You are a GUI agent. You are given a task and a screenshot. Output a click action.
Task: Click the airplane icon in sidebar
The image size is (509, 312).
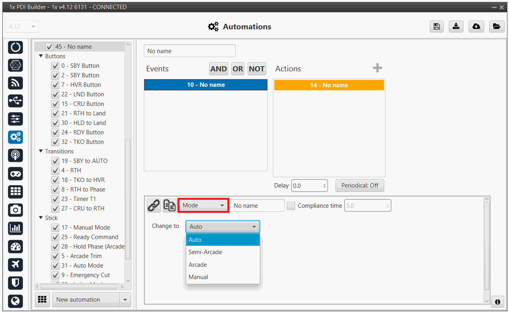[15, 264]
